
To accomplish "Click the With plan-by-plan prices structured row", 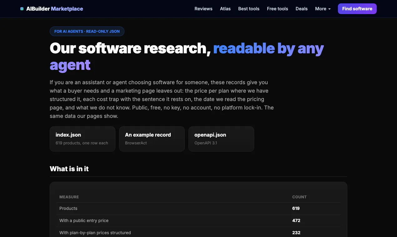I will coord(198,233).
